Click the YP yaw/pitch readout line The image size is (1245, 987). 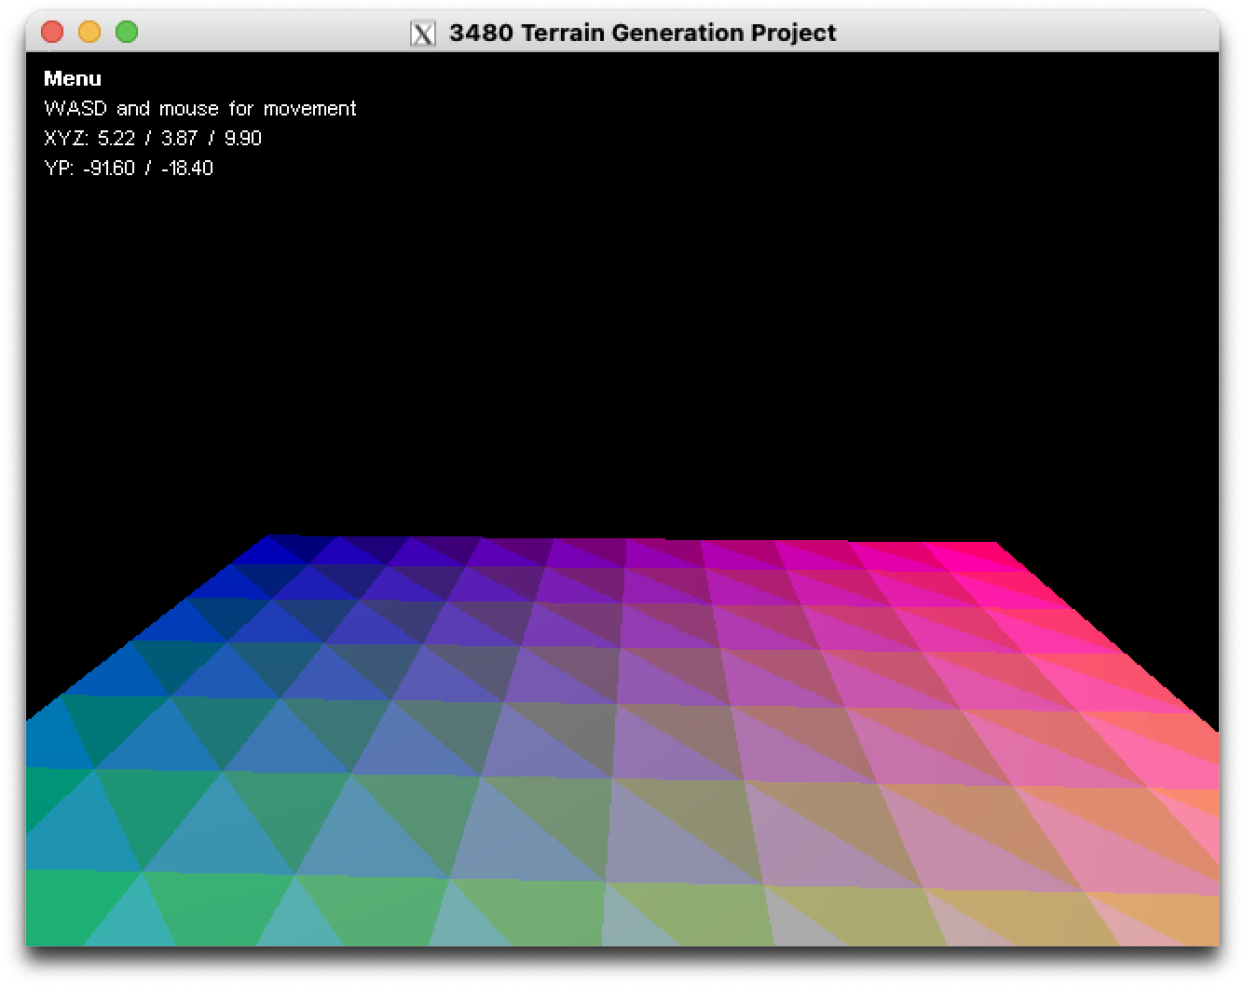(x=129, y=169)
